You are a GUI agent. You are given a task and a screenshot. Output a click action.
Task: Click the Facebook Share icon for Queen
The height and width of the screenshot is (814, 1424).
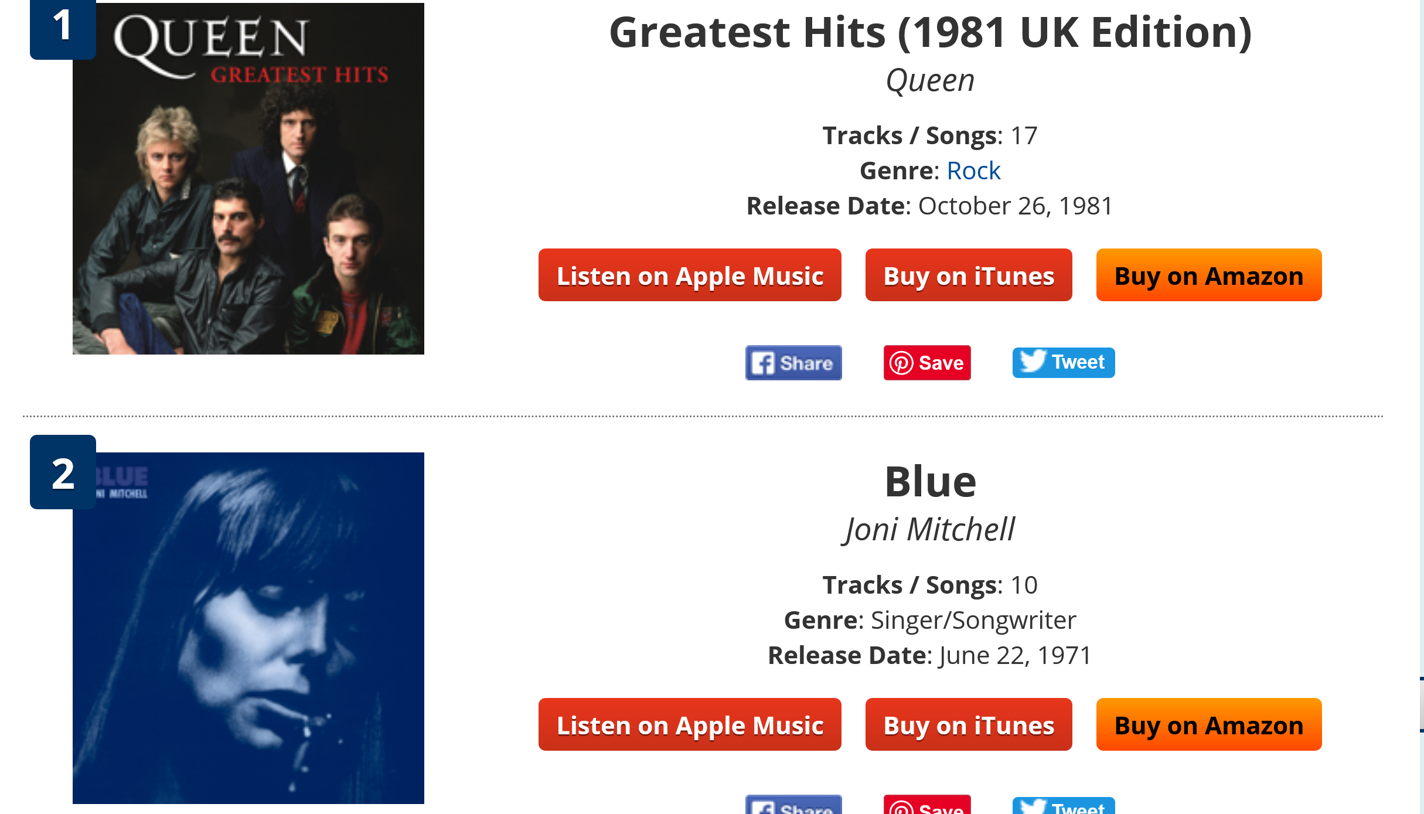[793, 363]
